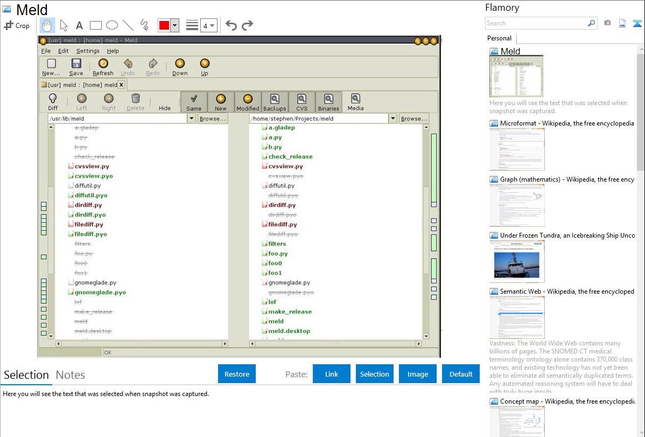Click the Restore button
This screenshot has height=437, width=645.
pos(237,374)
